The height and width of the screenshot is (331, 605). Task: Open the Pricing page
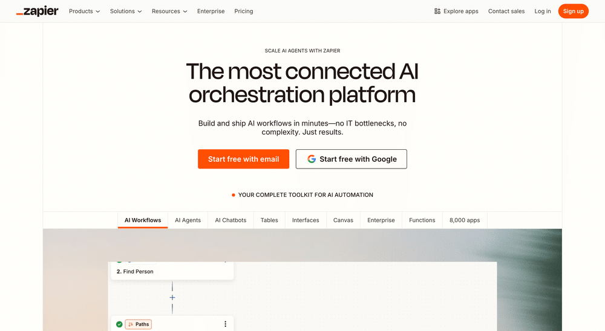coord(243,11)
